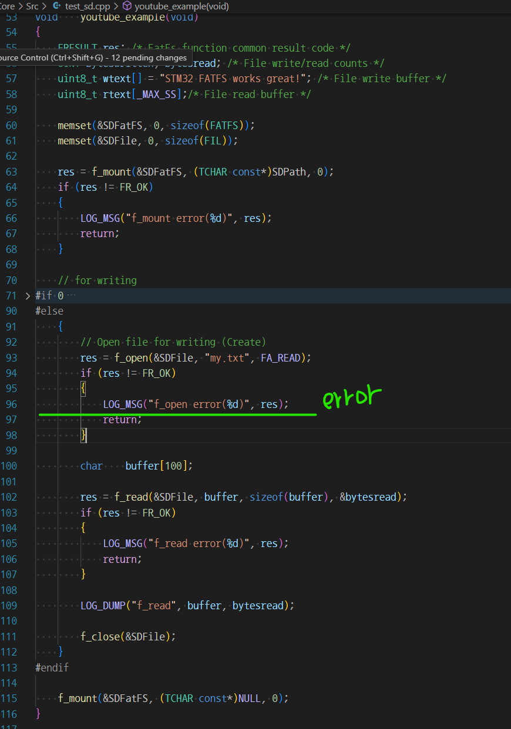
Task: Place cursor on the #else directive
Action: [49, 310]
